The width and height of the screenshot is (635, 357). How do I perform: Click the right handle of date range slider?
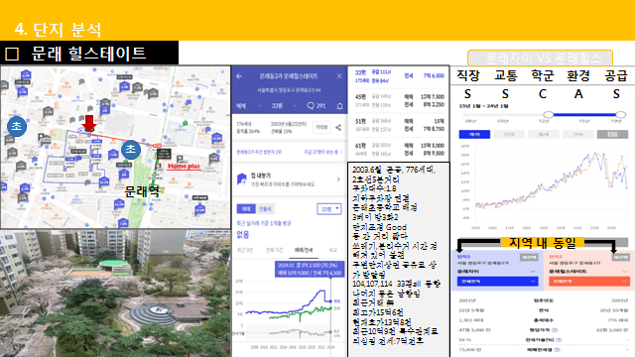pos(620,115)
